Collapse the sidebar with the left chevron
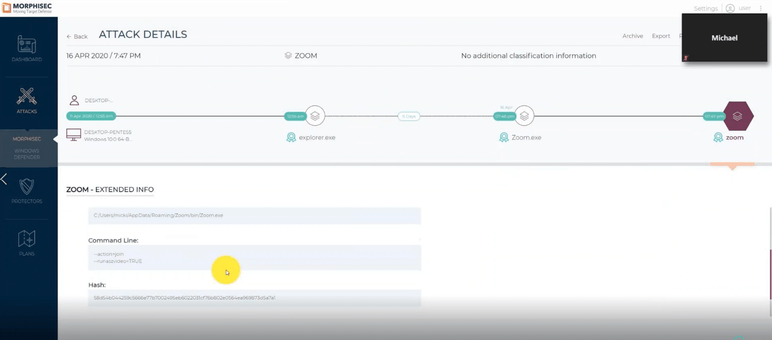Screen dimensions: 772x340 click(x=4, y=179)
